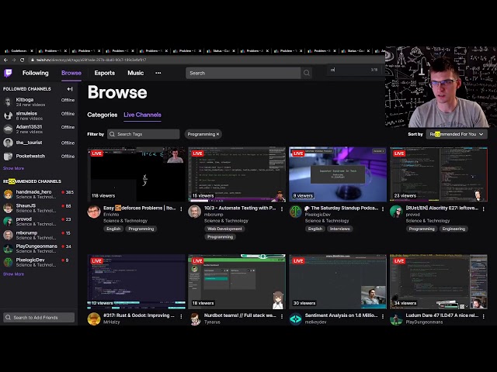Open options for Rust & Godot stream
Image resolution: width=497 pixels, height=372 pixels.
coord(181,316)
